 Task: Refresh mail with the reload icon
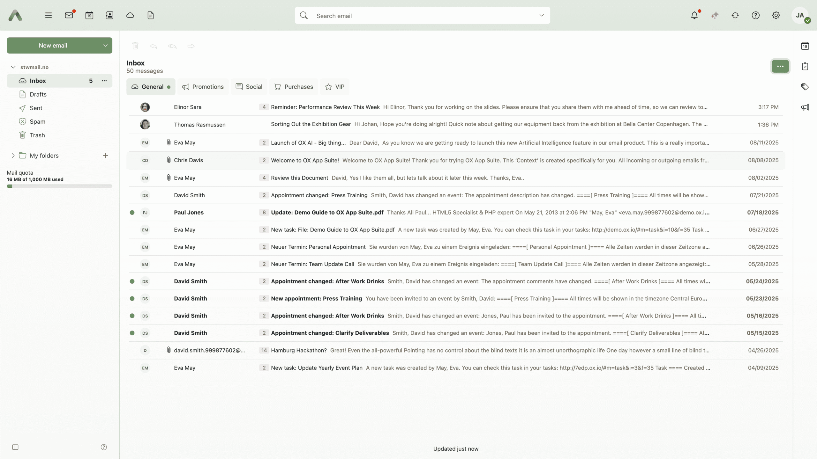pyautogui.click(x=735, y=15)
